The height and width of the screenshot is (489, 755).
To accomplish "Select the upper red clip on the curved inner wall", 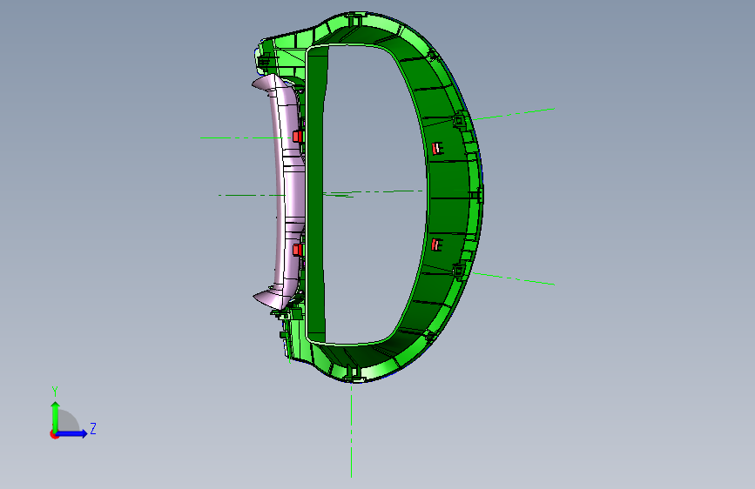I will (x=436, y=148).
